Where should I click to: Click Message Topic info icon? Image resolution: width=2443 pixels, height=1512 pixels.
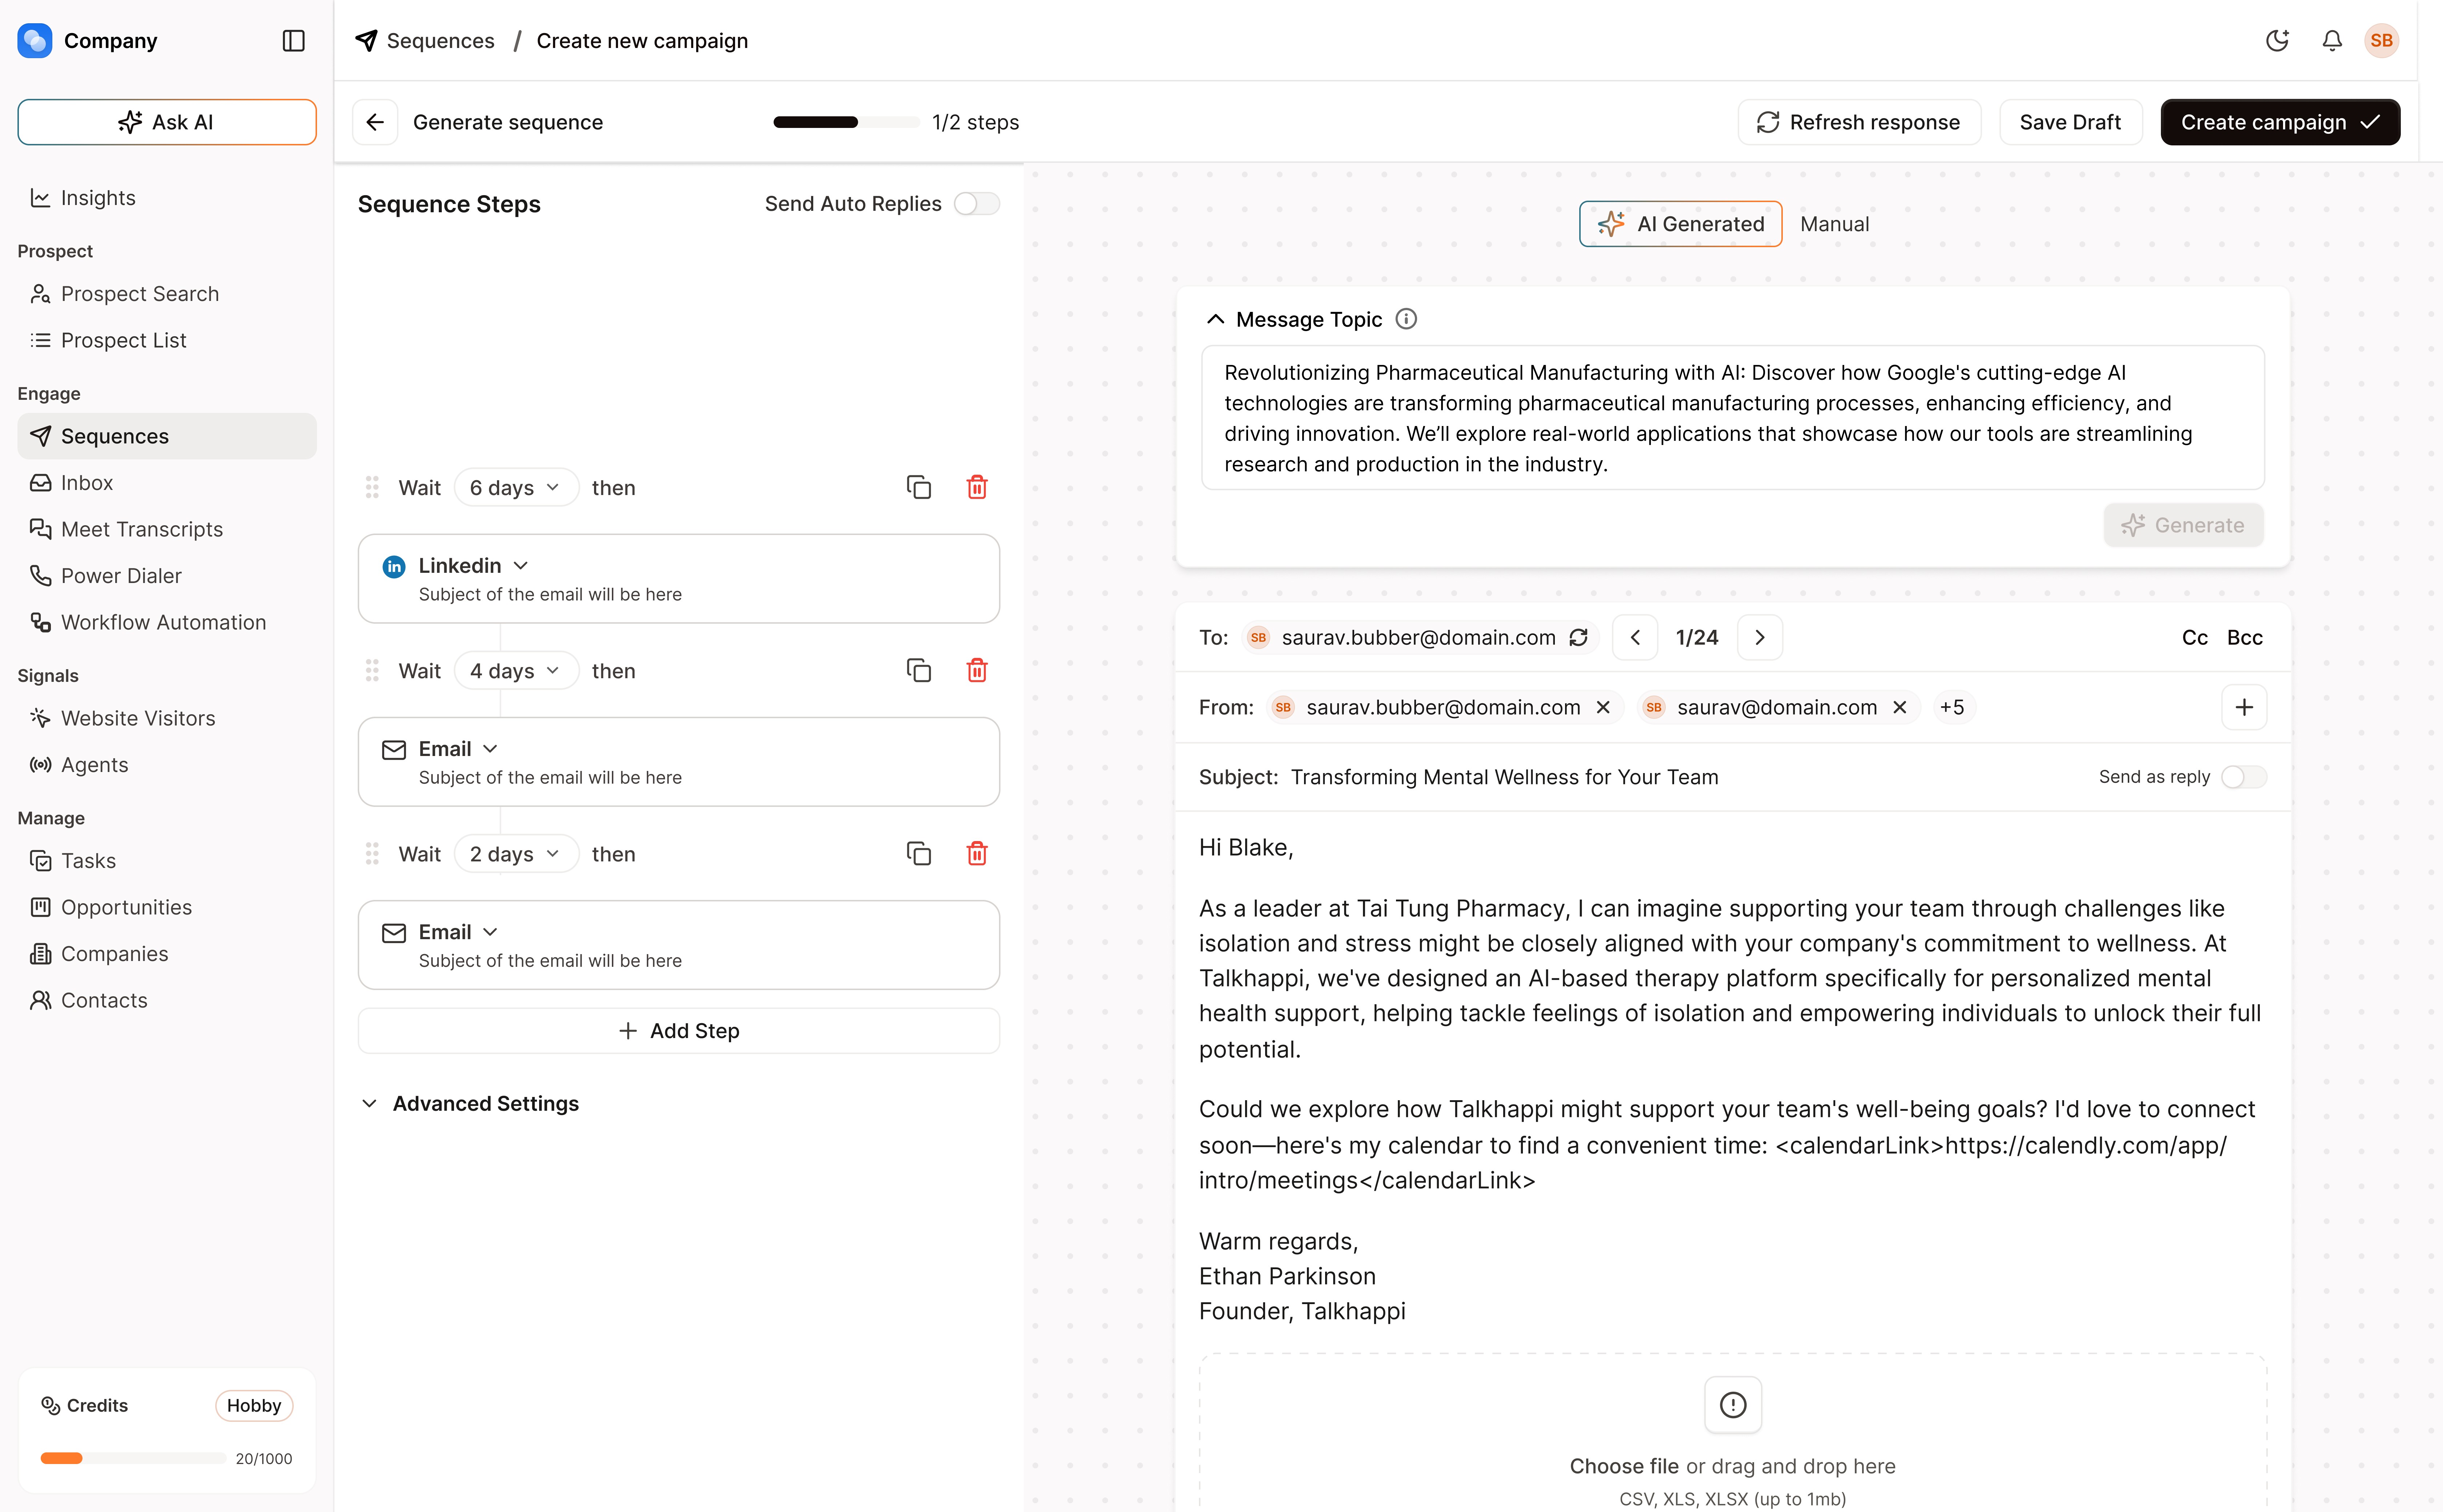(x=1406, y=319)
